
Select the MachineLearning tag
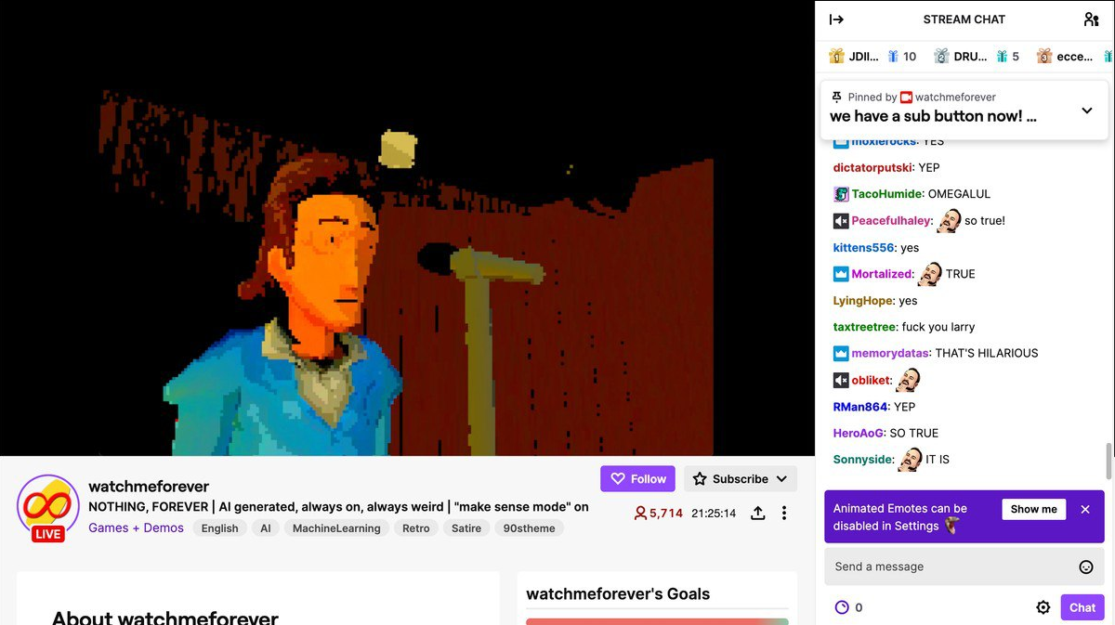click(336, 528)
